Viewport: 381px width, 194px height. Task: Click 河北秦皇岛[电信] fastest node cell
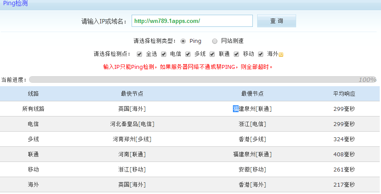132,124
